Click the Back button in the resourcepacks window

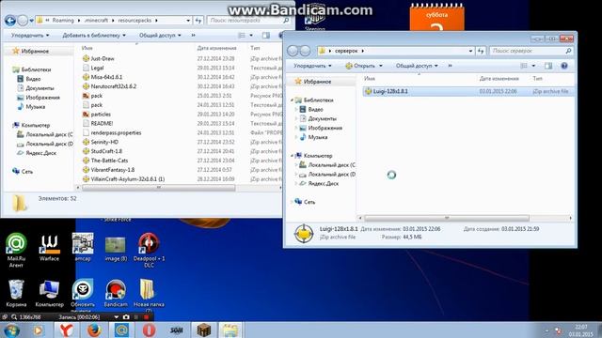[x=10, y=21]
